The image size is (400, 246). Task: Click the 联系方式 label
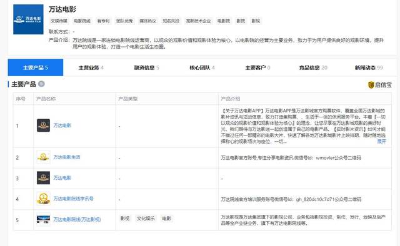tap(59, 32)
